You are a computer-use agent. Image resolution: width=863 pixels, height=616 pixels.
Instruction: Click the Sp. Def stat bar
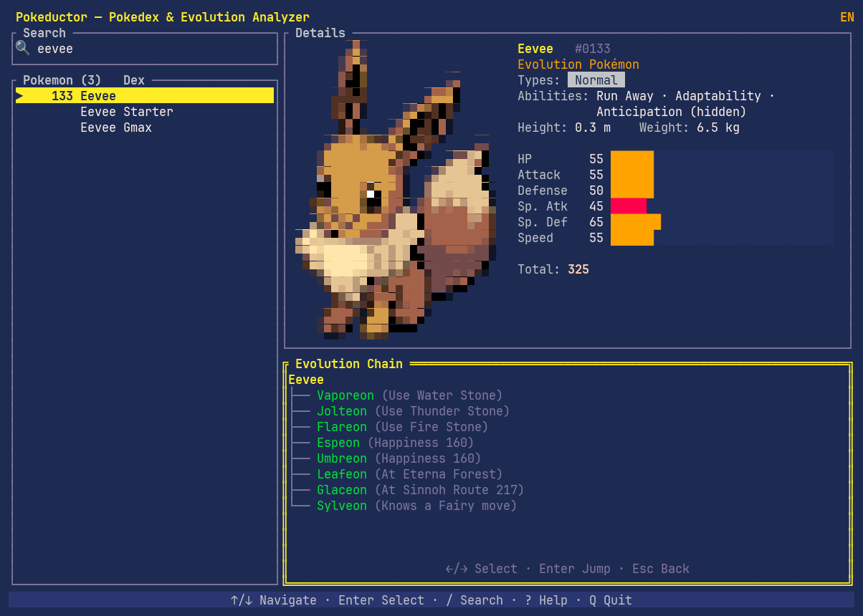tap(636, 222)
